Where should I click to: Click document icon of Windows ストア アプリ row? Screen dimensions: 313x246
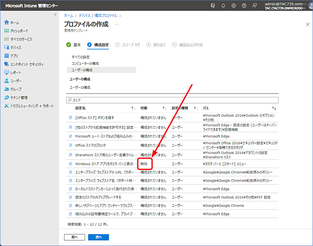point(70,164)
